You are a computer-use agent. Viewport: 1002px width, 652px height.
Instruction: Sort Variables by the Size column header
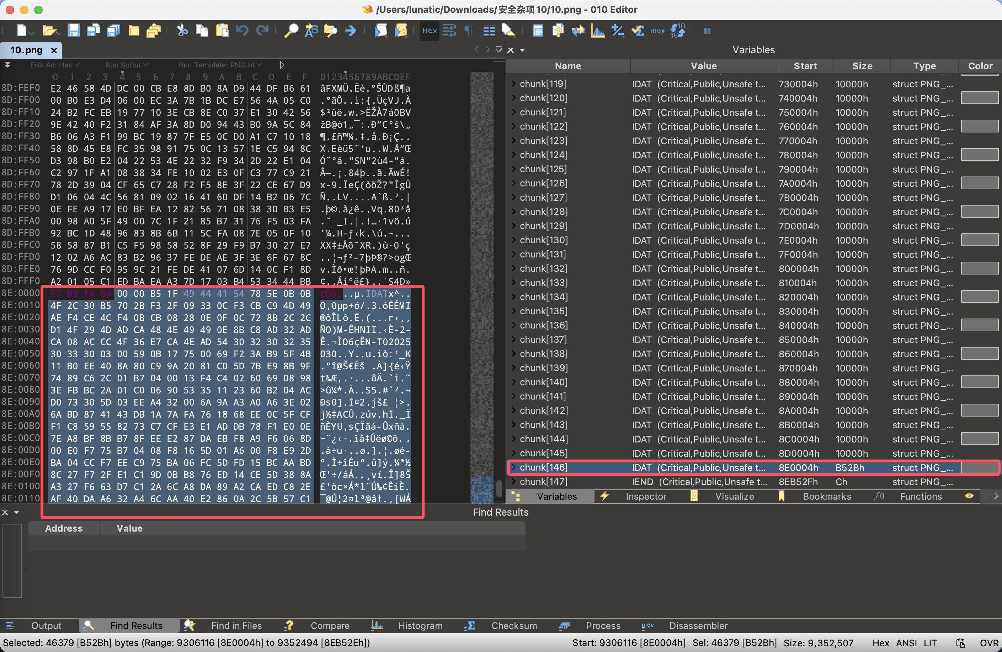click(862, 66)
